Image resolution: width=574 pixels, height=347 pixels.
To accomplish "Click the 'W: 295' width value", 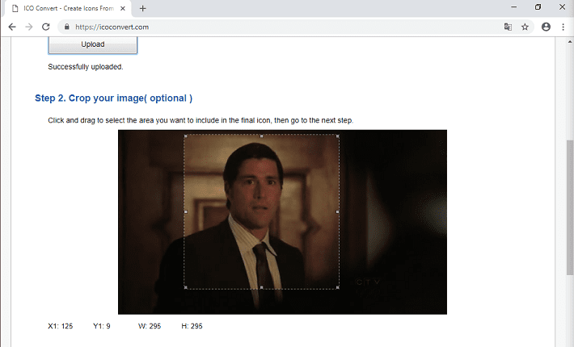I will [150, 326].
